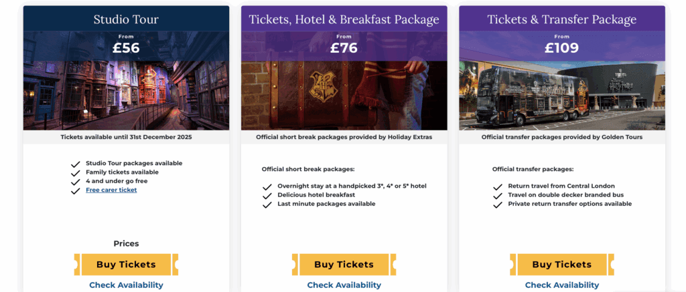Click the Studio Tour card heading
This screenshot has height=292, width=686.
[126, 19]
